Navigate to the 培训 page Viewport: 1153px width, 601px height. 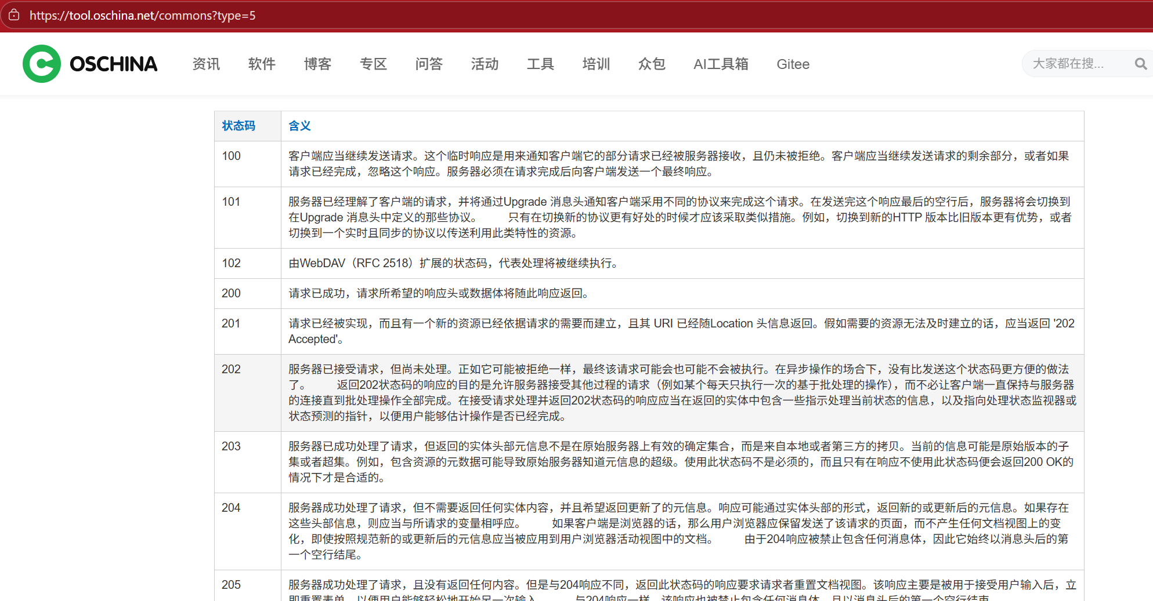(596, 64)
